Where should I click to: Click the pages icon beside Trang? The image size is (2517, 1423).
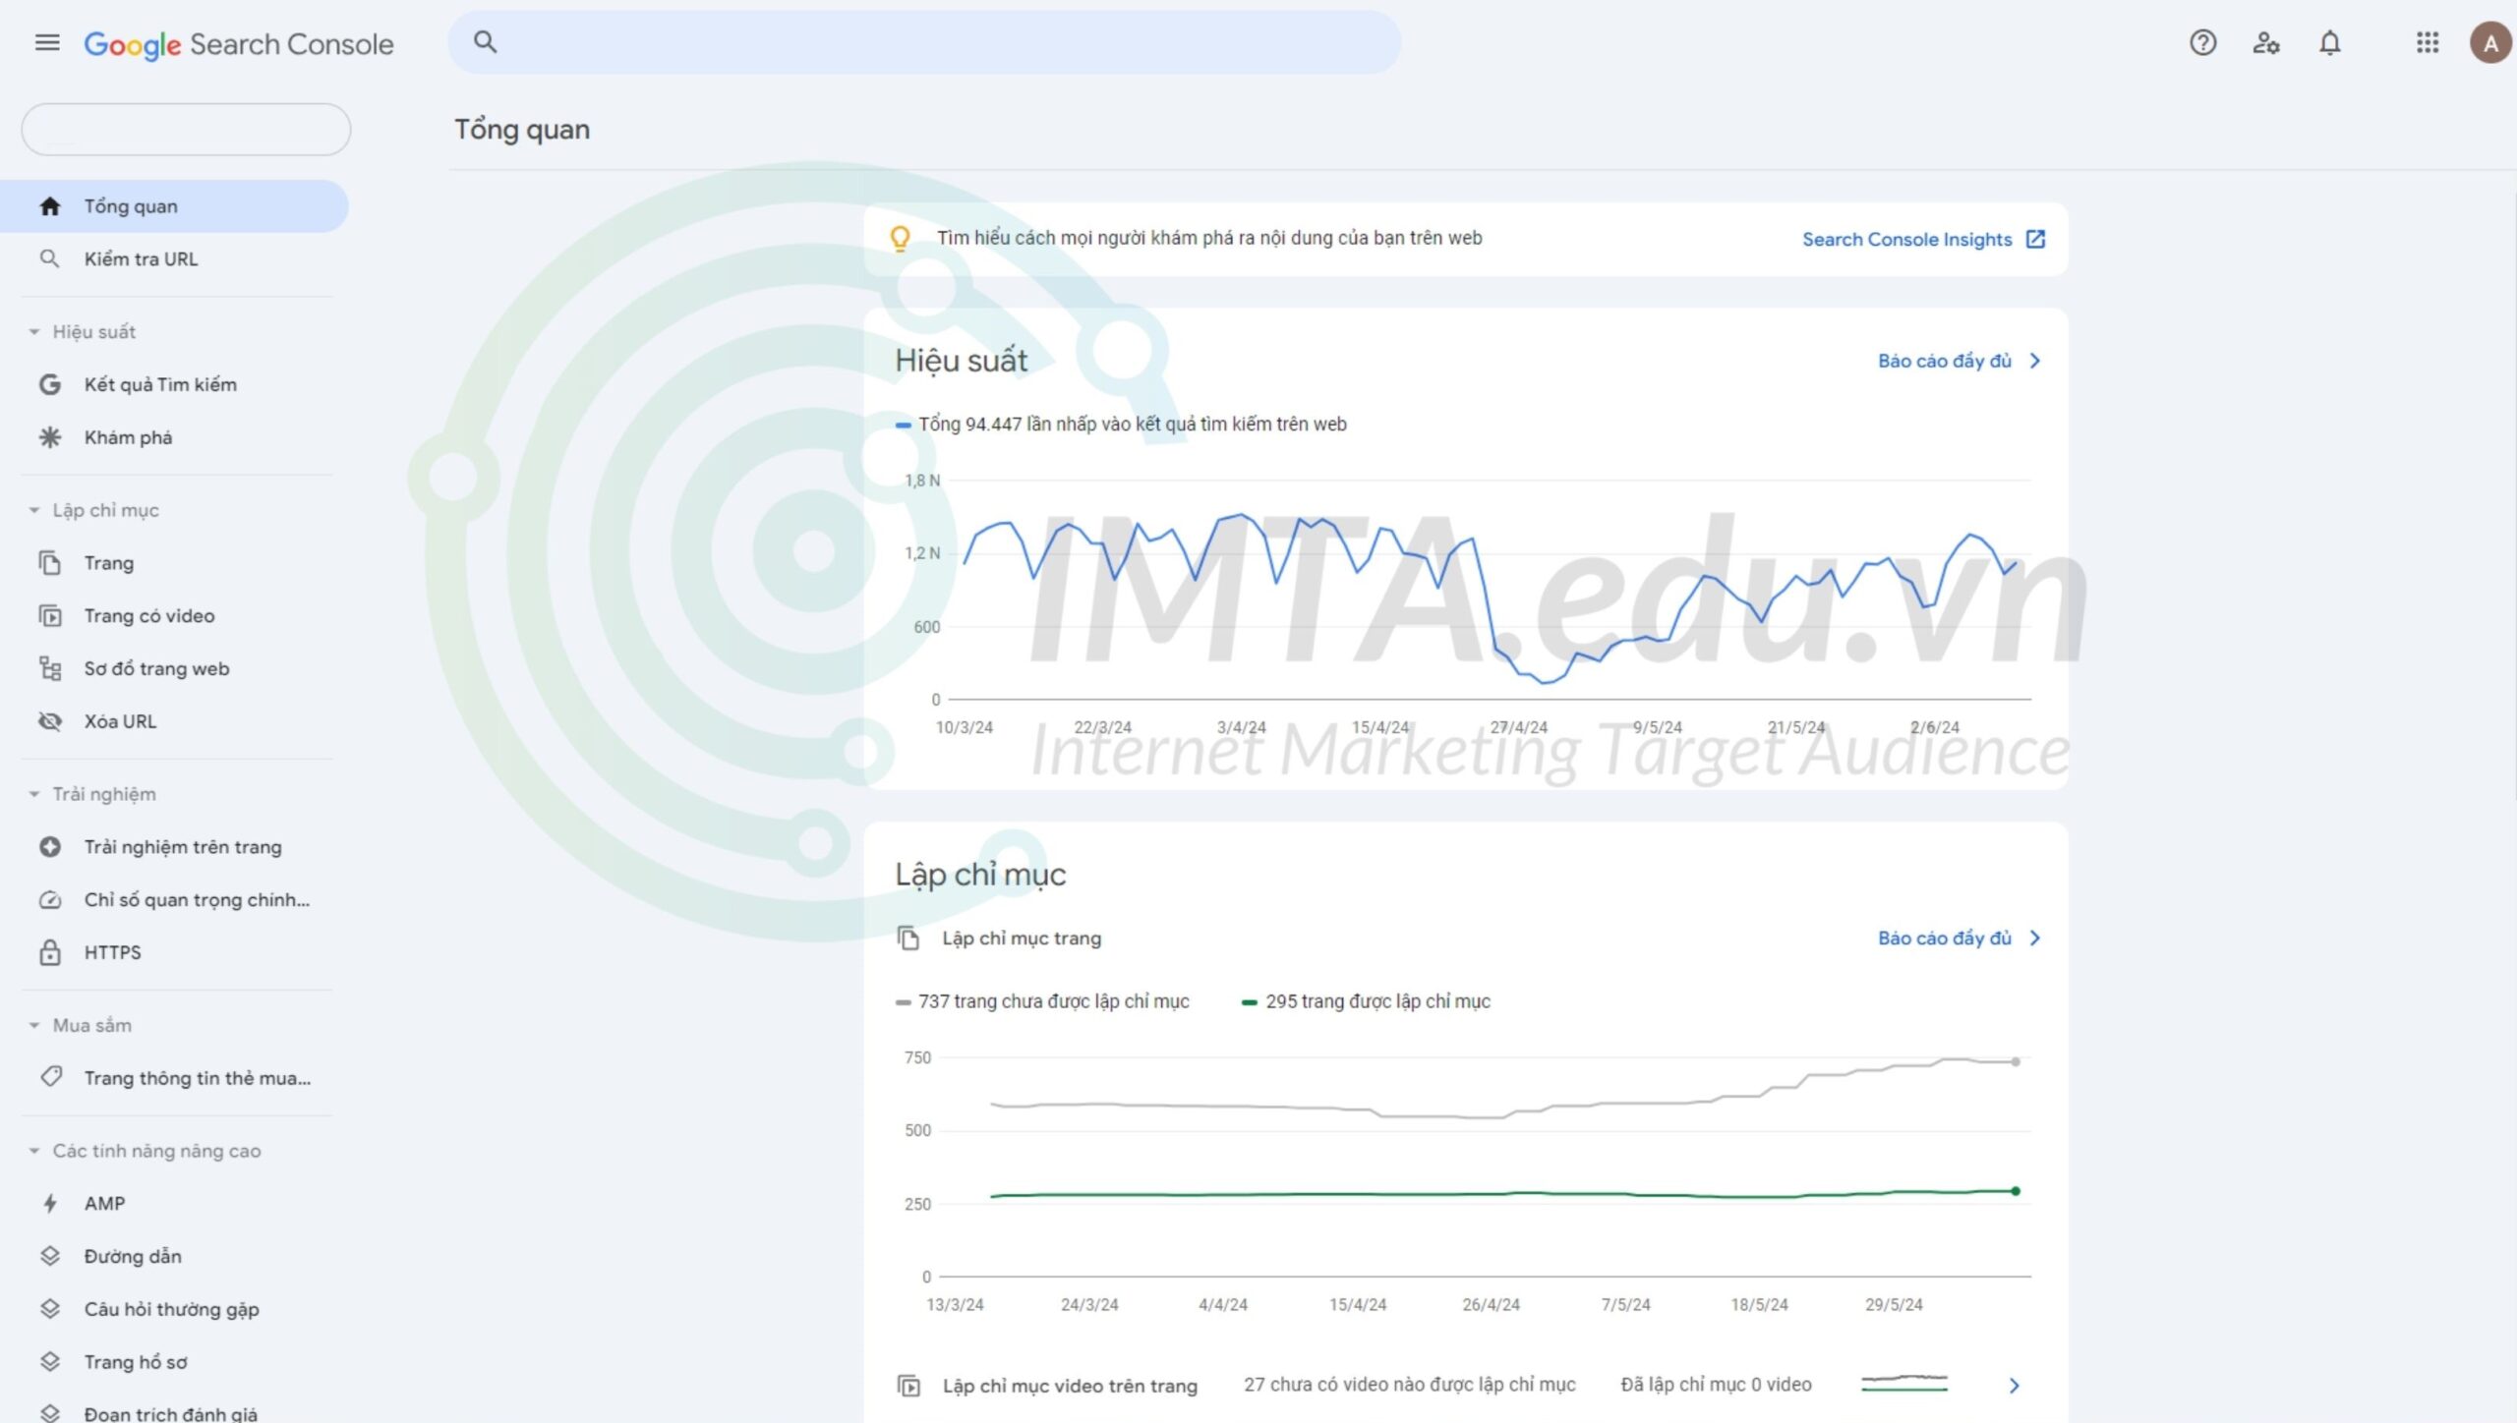(x=50, y=563)
